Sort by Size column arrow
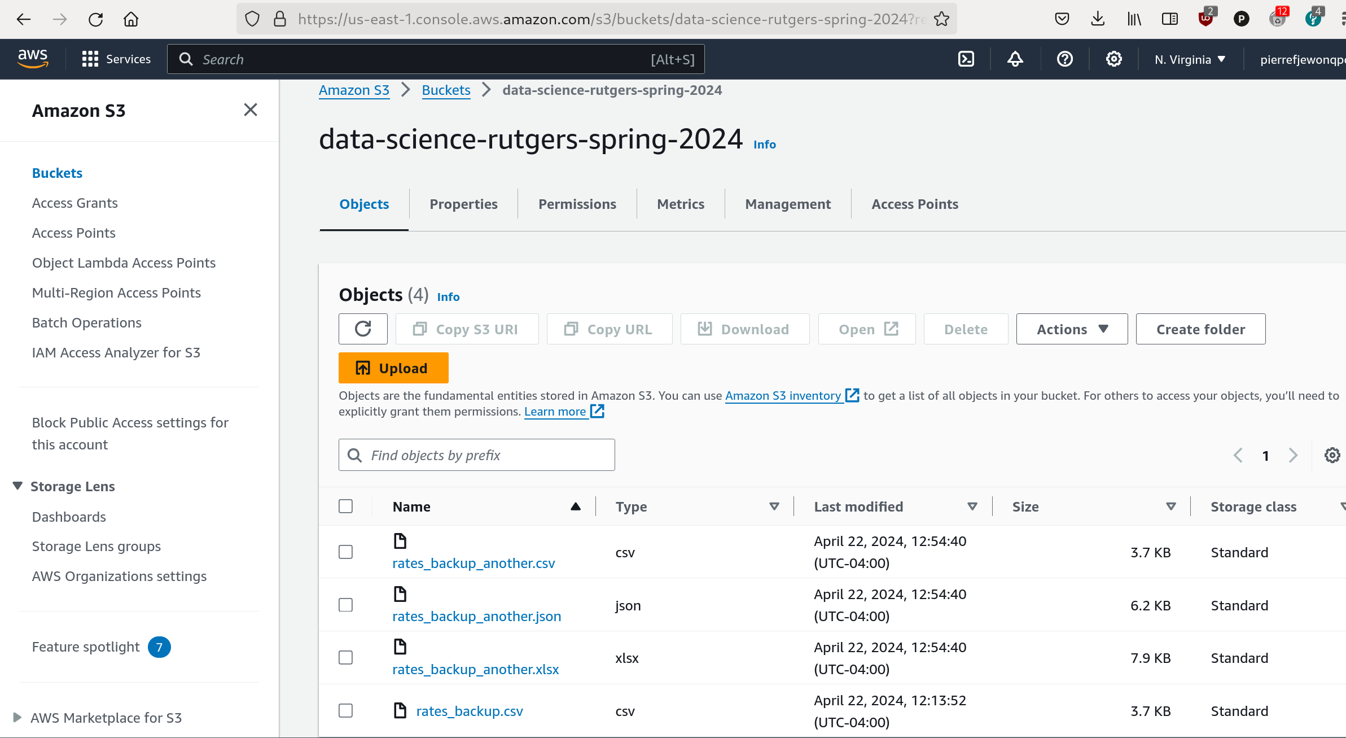This screenshot has height=738, width=1346. (x=1171, y=506)
